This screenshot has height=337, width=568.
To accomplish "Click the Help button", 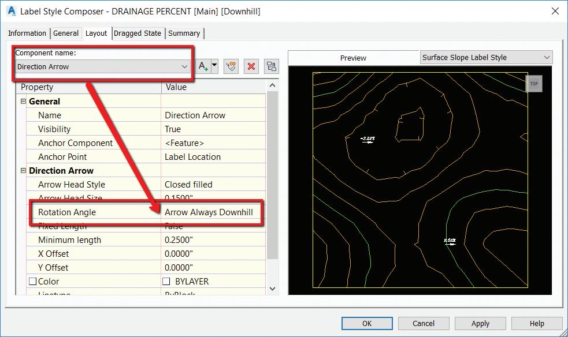I will [x=537, y=323].
